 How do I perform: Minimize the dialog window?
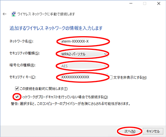(131, 3)
